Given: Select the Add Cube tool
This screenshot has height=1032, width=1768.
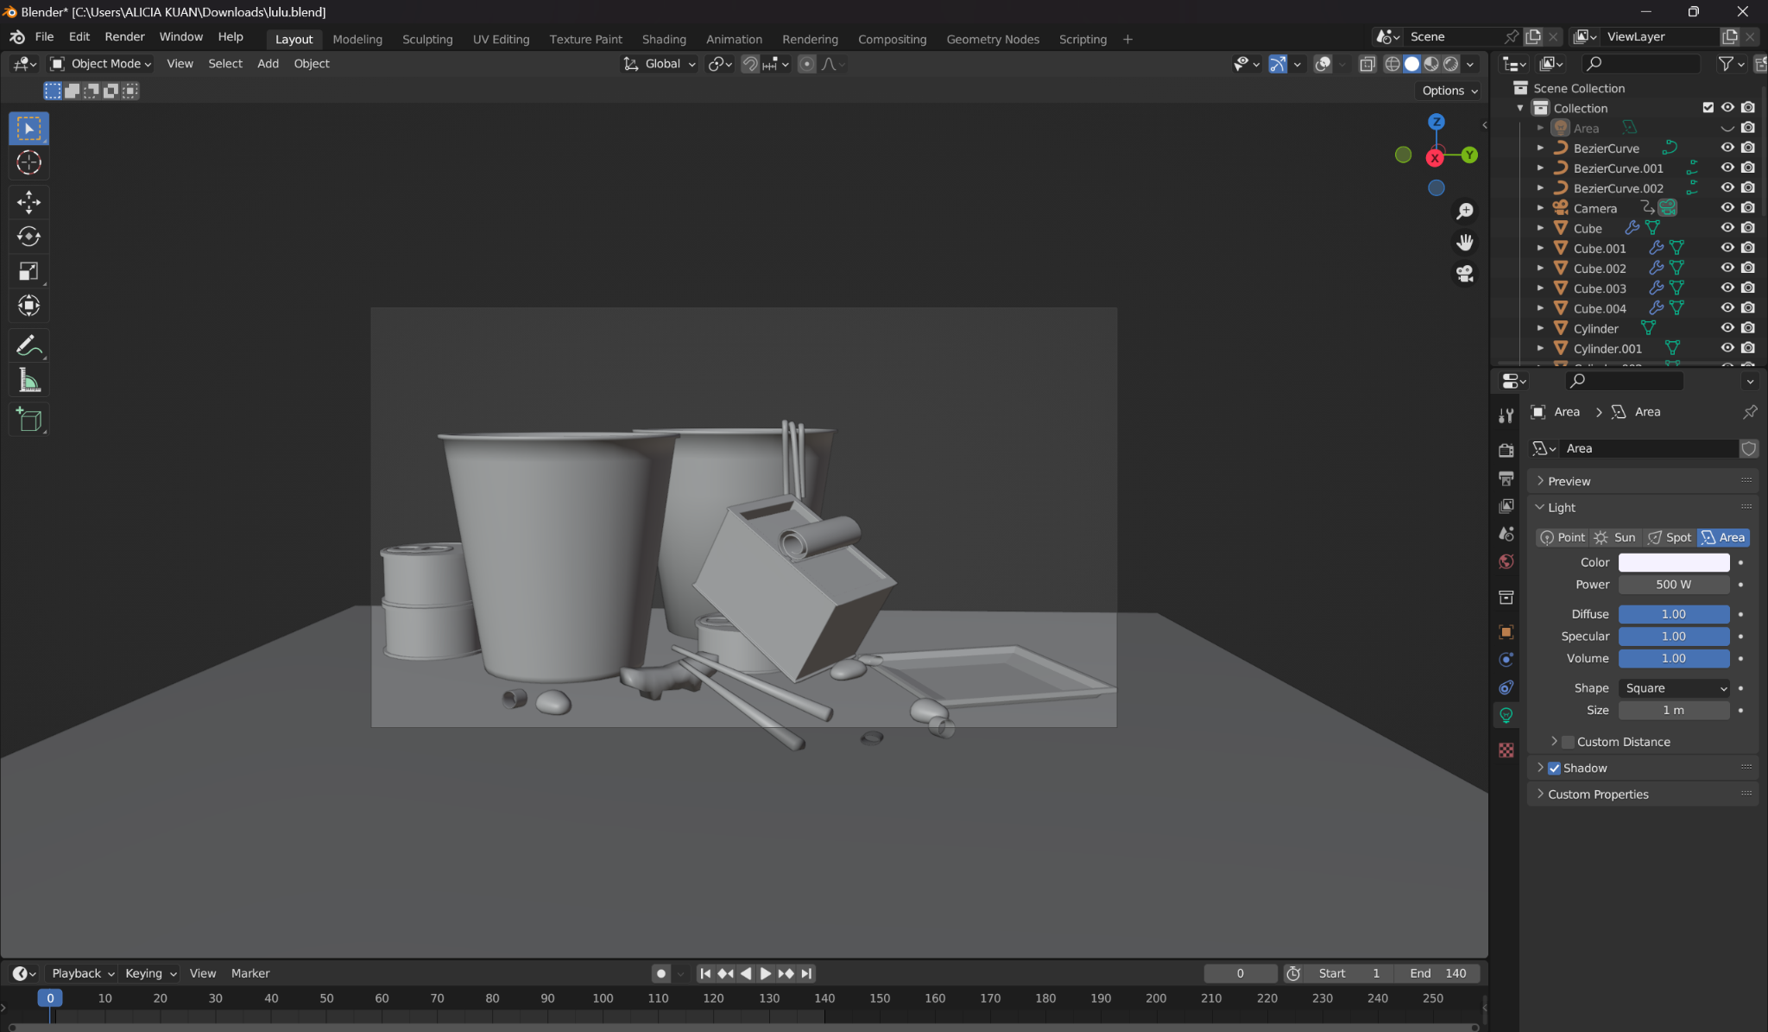Looking at the screenshot, I should [28, 420].
